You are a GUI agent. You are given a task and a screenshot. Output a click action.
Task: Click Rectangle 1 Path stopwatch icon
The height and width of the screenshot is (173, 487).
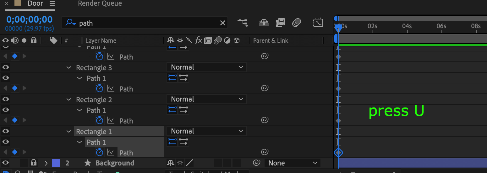click(99, 153)
